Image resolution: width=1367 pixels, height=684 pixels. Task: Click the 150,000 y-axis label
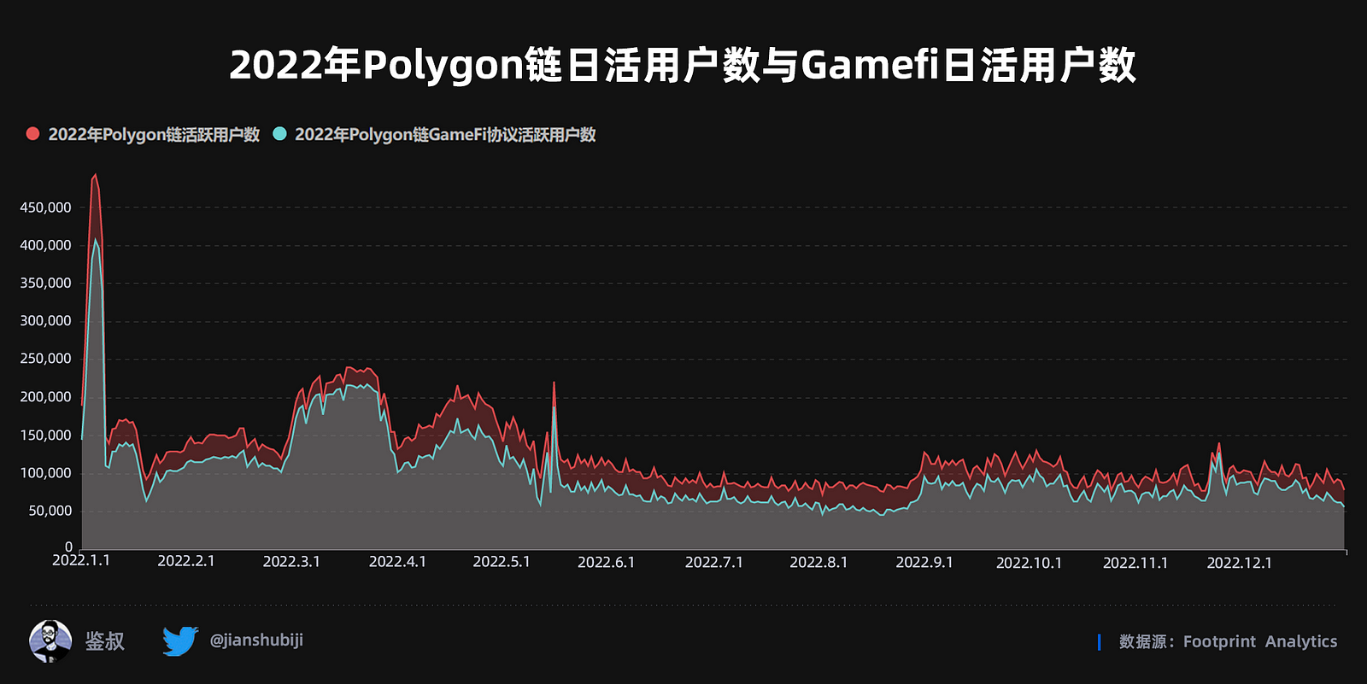tap(45, 436)
